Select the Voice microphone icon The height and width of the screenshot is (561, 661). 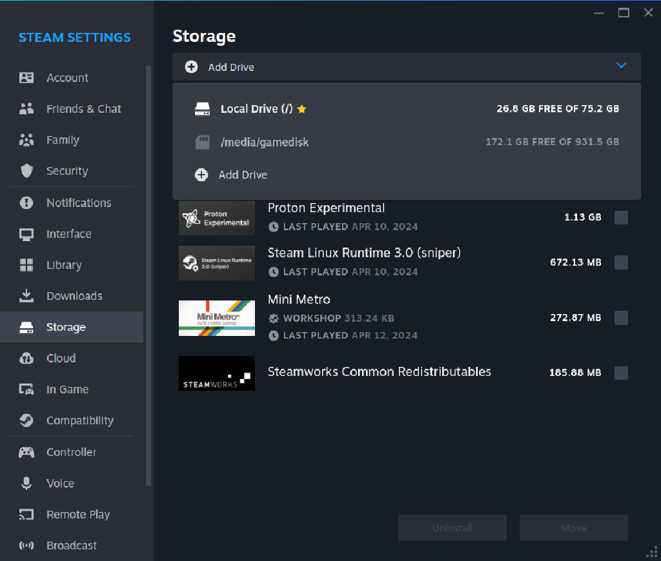[26, 483]
